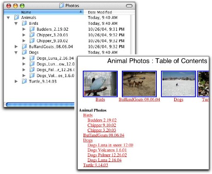Click the Finder horizontal scrollbar

pyautogui.click(x=40, y=105)
